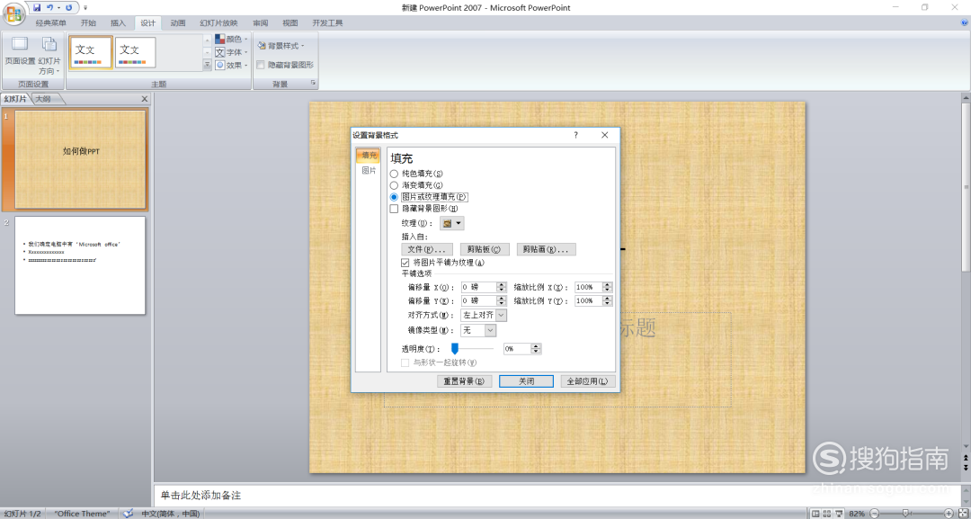This screenshot has height=519, width=971.
Task: Click the spell check icon in status bar
Action: (128, 514)
